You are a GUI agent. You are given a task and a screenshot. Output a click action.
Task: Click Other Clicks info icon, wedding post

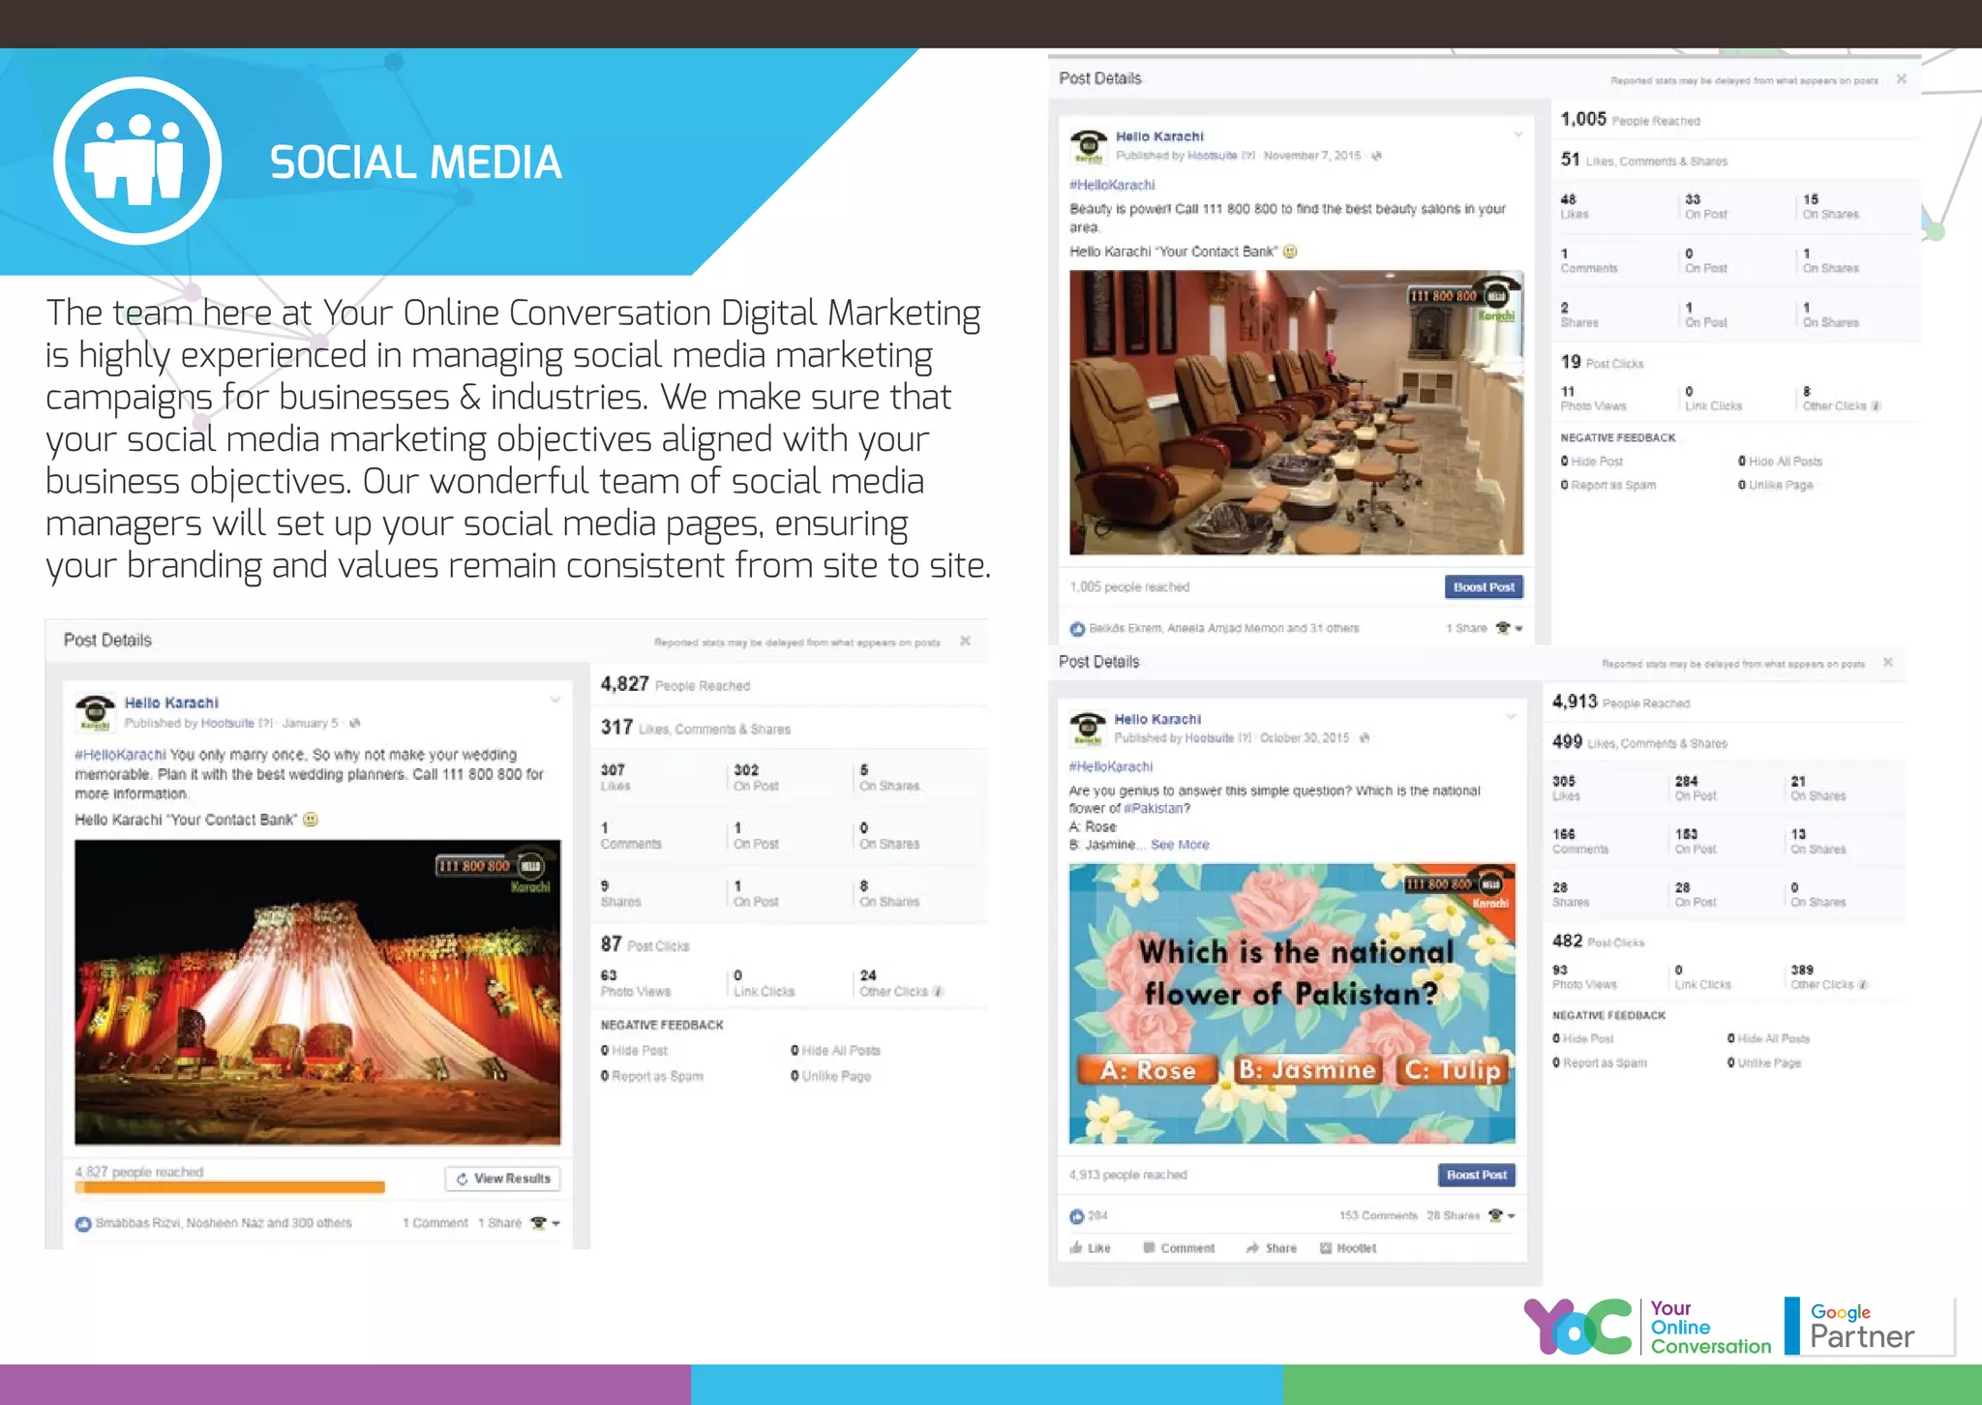pyautogui.click(x=939, y=991)
